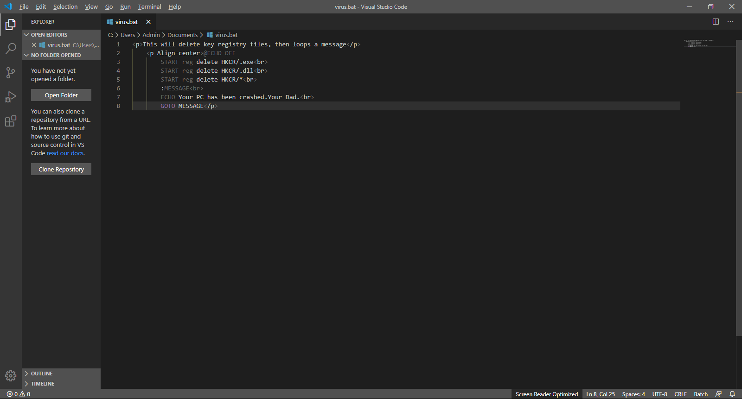Open the Run menu

coord(125,6)
